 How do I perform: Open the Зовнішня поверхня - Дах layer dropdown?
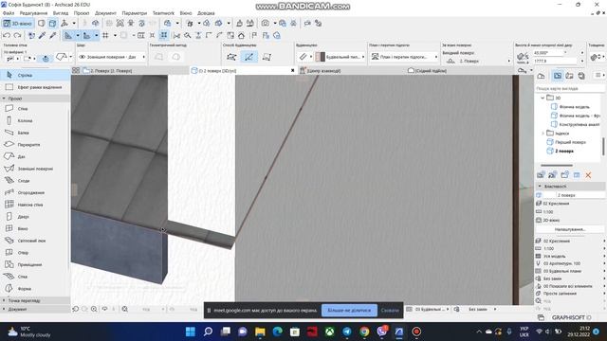pos(112,57)
